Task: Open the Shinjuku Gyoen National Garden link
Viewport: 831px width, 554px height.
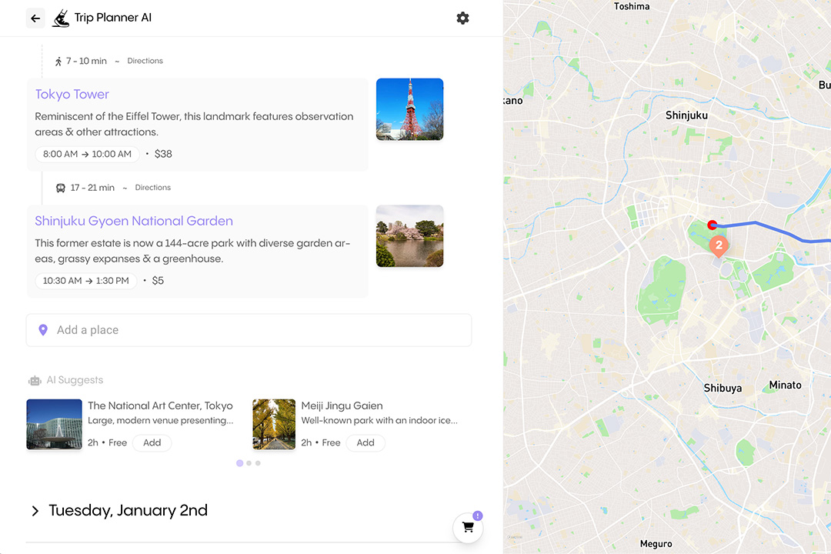Action: (x=134, y=221)
